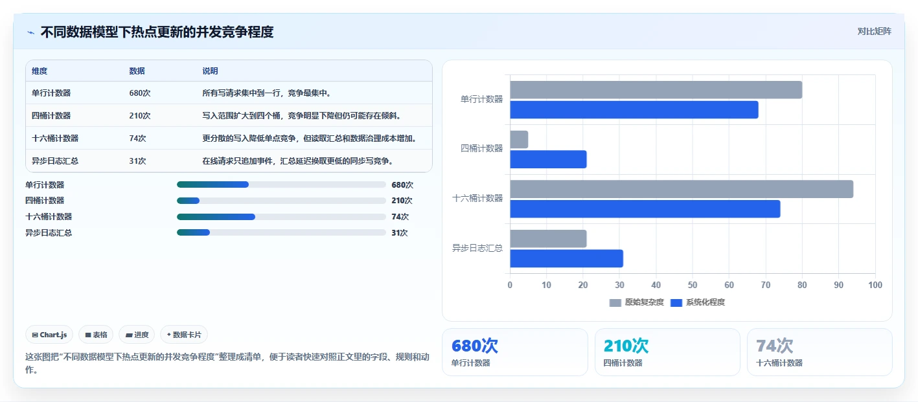918x402 pixels.
Task: Open the 680次 单行计数器 data card
Action: tap(515, 352)
